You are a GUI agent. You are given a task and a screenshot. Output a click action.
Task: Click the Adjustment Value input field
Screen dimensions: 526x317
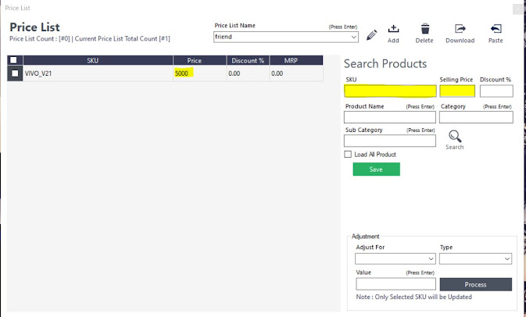[395, 284]
